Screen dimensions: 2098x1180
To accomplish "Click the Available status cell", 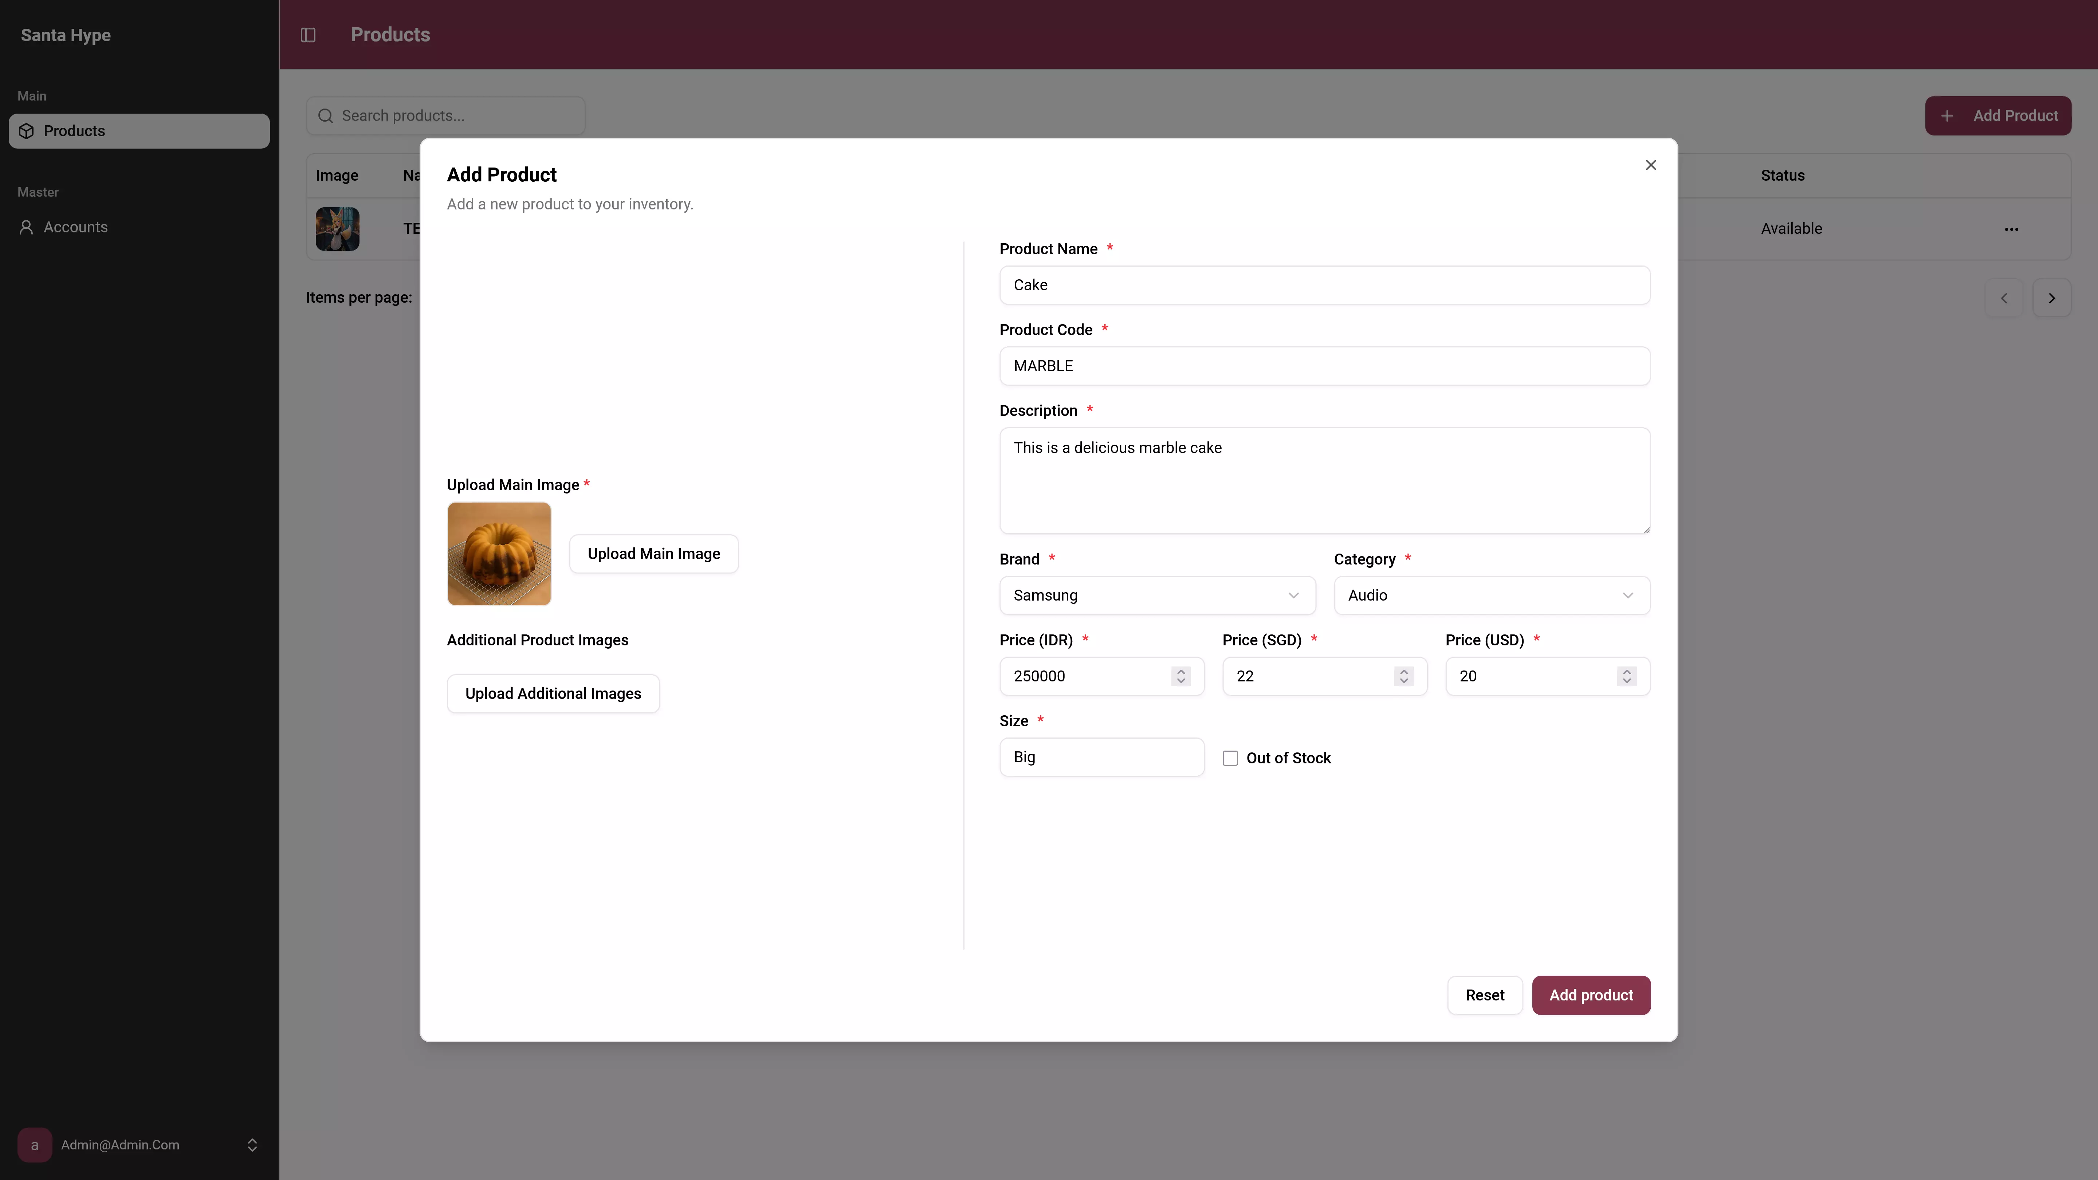I will click(x=1791, y=229).
